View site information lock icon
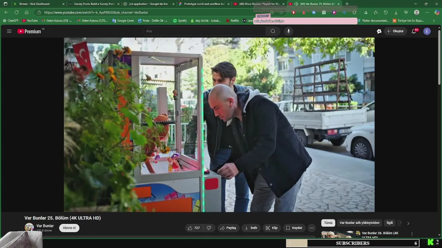 pyautogui.click(x=39, y=12)
